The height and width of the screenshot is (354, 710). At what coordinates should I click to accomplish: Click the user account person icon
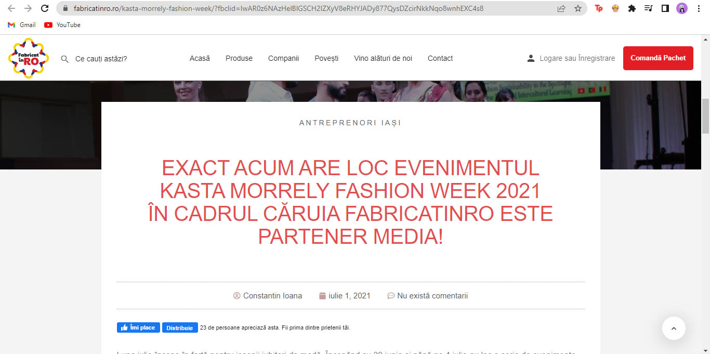531,58
